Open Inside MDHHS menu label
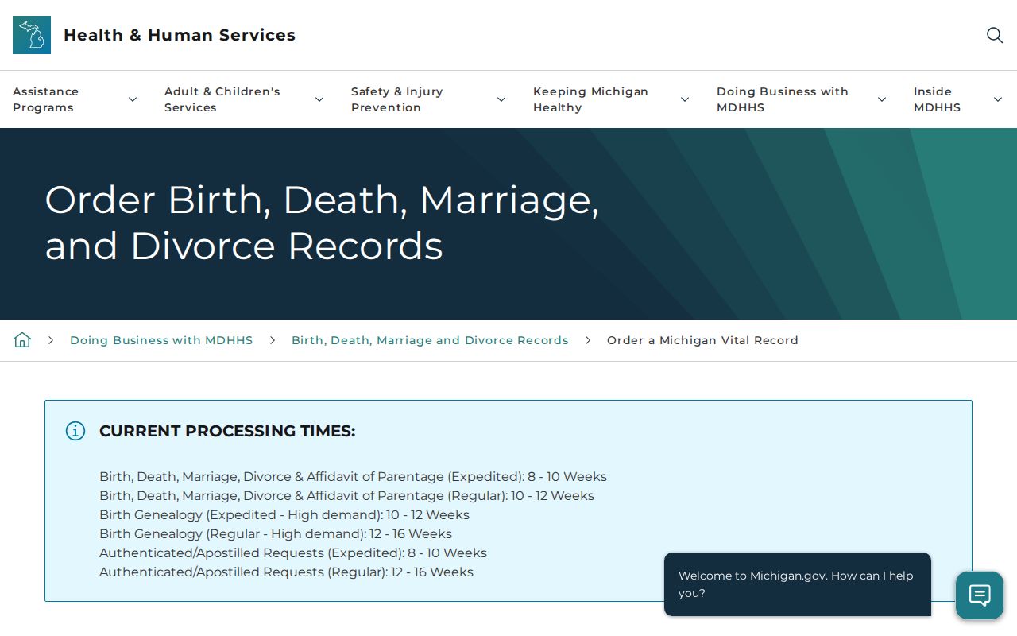The image size is (1017, 636). [938, 99]
